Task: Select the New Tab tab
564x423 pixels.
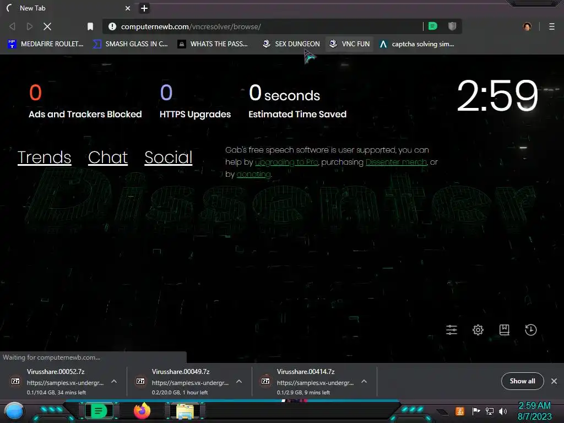Action: click(68, 8)
